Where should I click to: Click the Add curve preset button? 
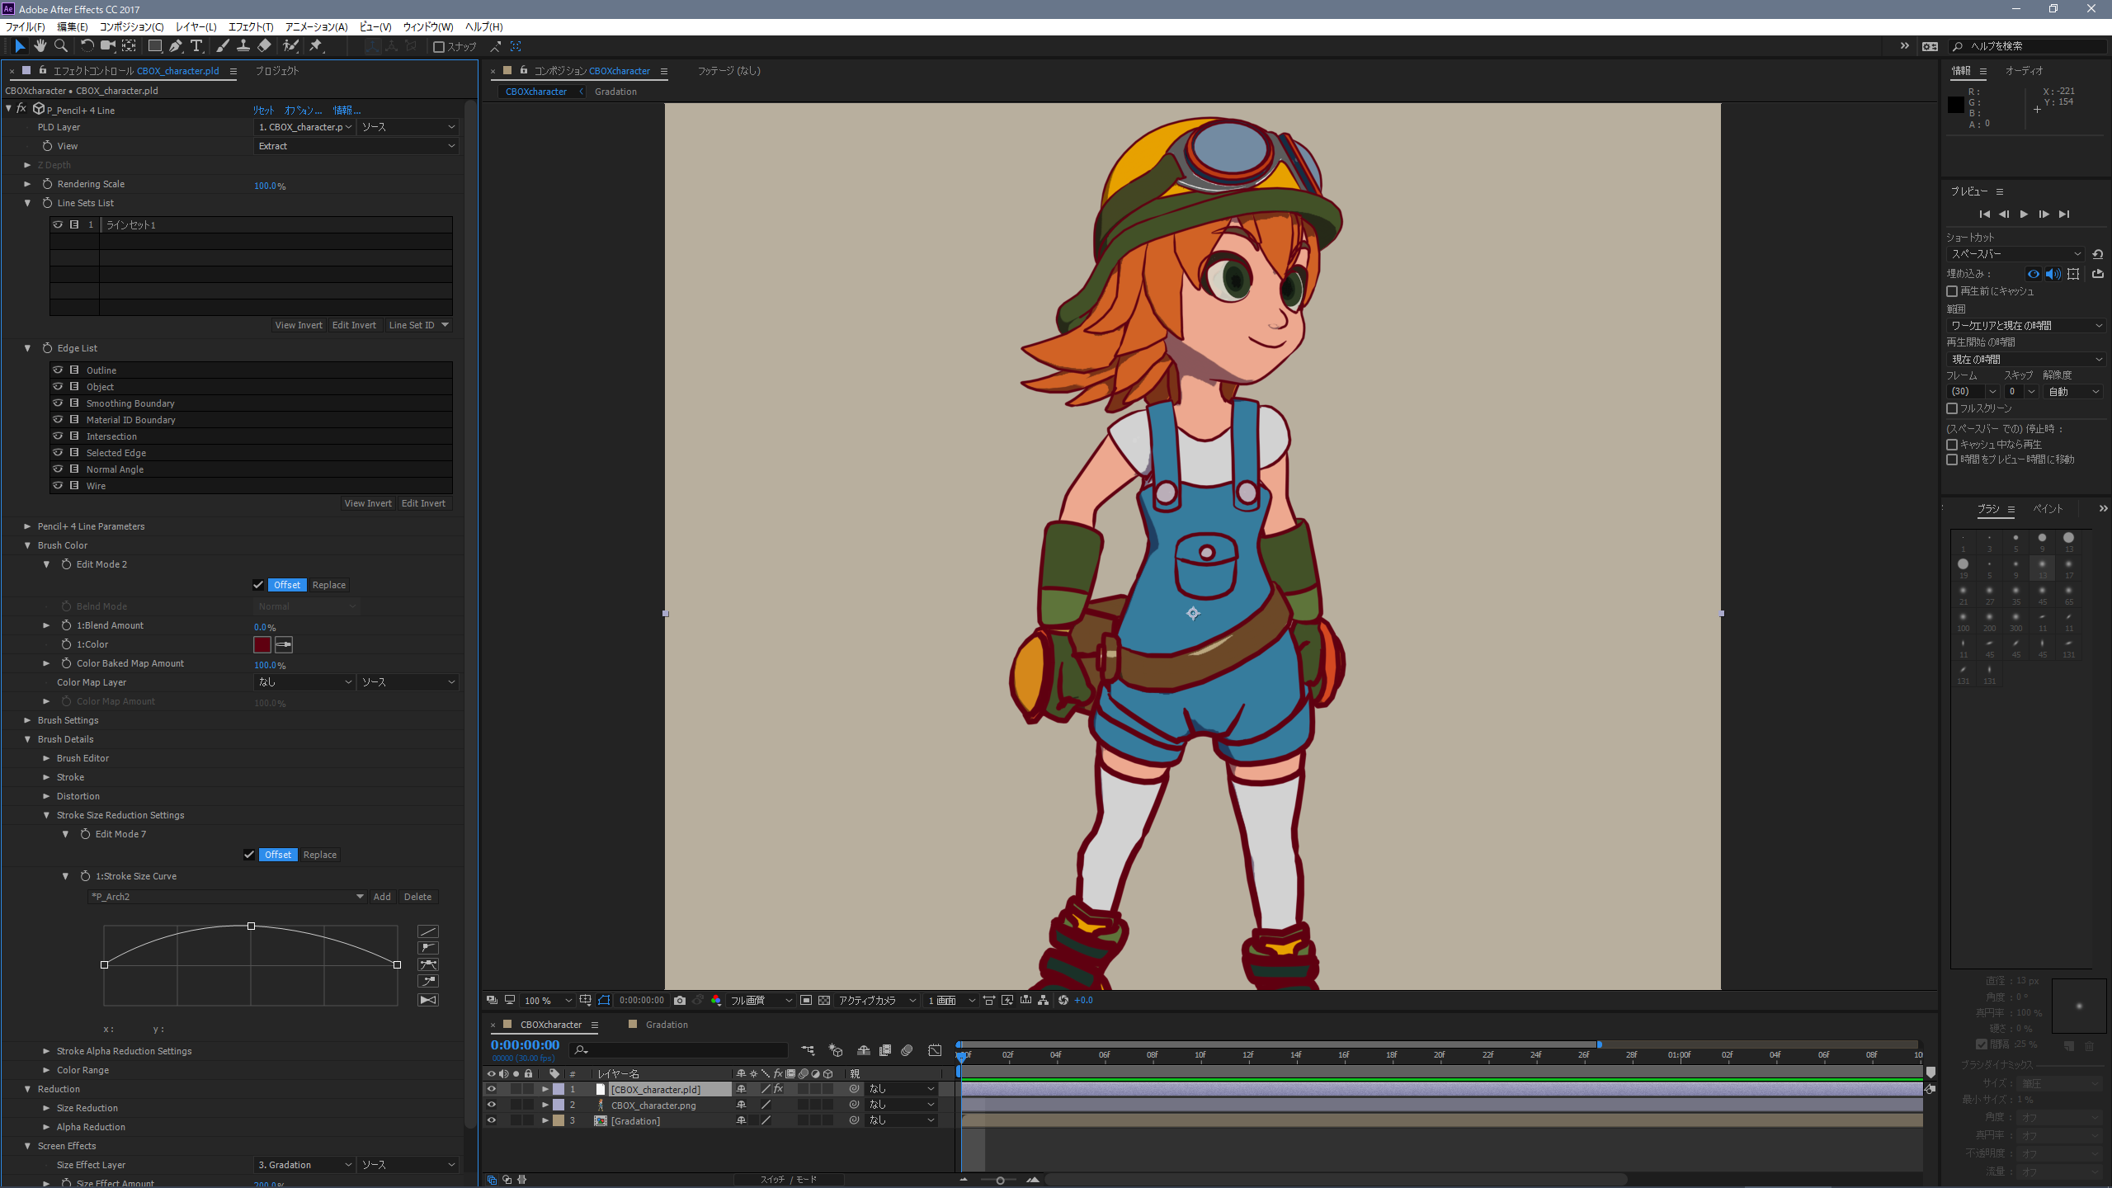[382, 897]
